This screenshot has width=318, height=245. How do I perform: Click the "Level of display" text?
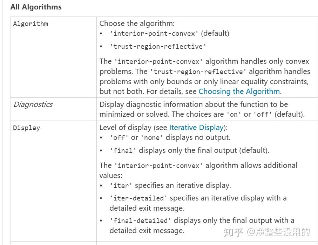pos(126,128)
